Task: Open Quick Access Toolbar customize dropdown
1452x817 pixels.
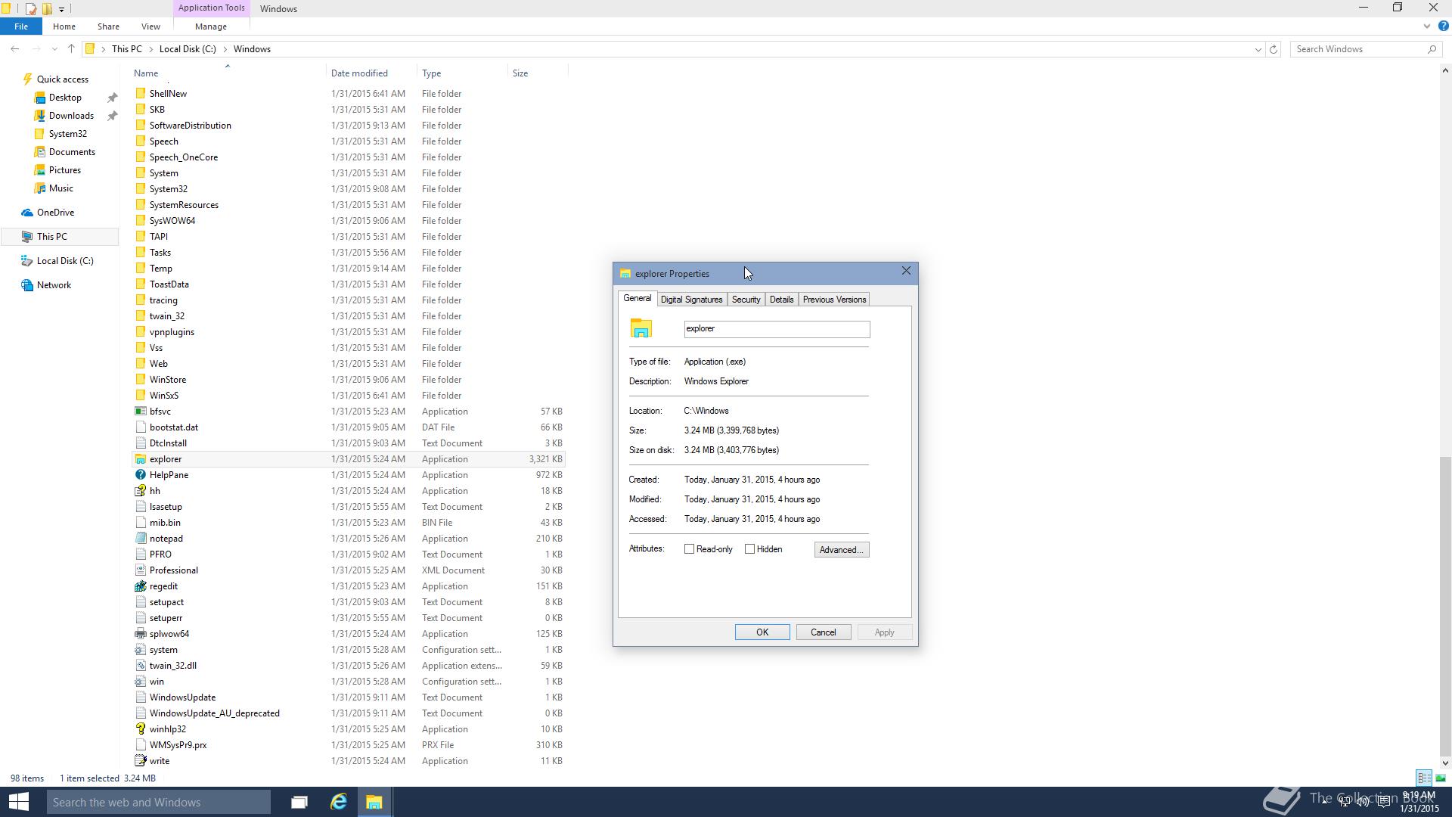Action: pos(61,9)
